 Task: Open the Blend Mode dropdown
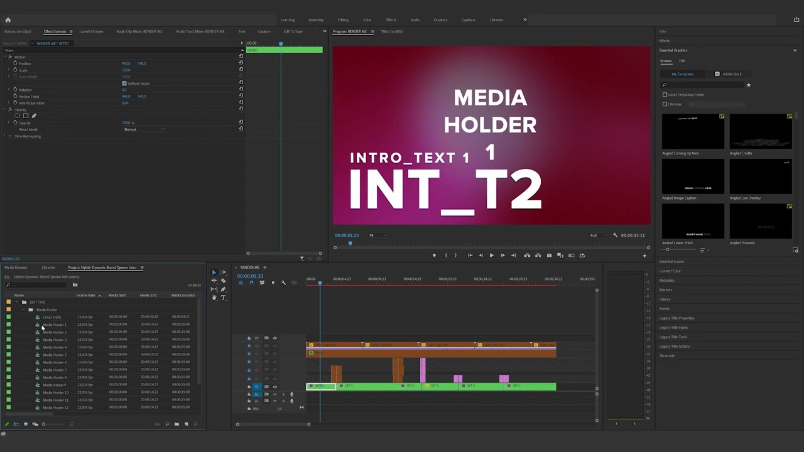click(x=144, y=129)
